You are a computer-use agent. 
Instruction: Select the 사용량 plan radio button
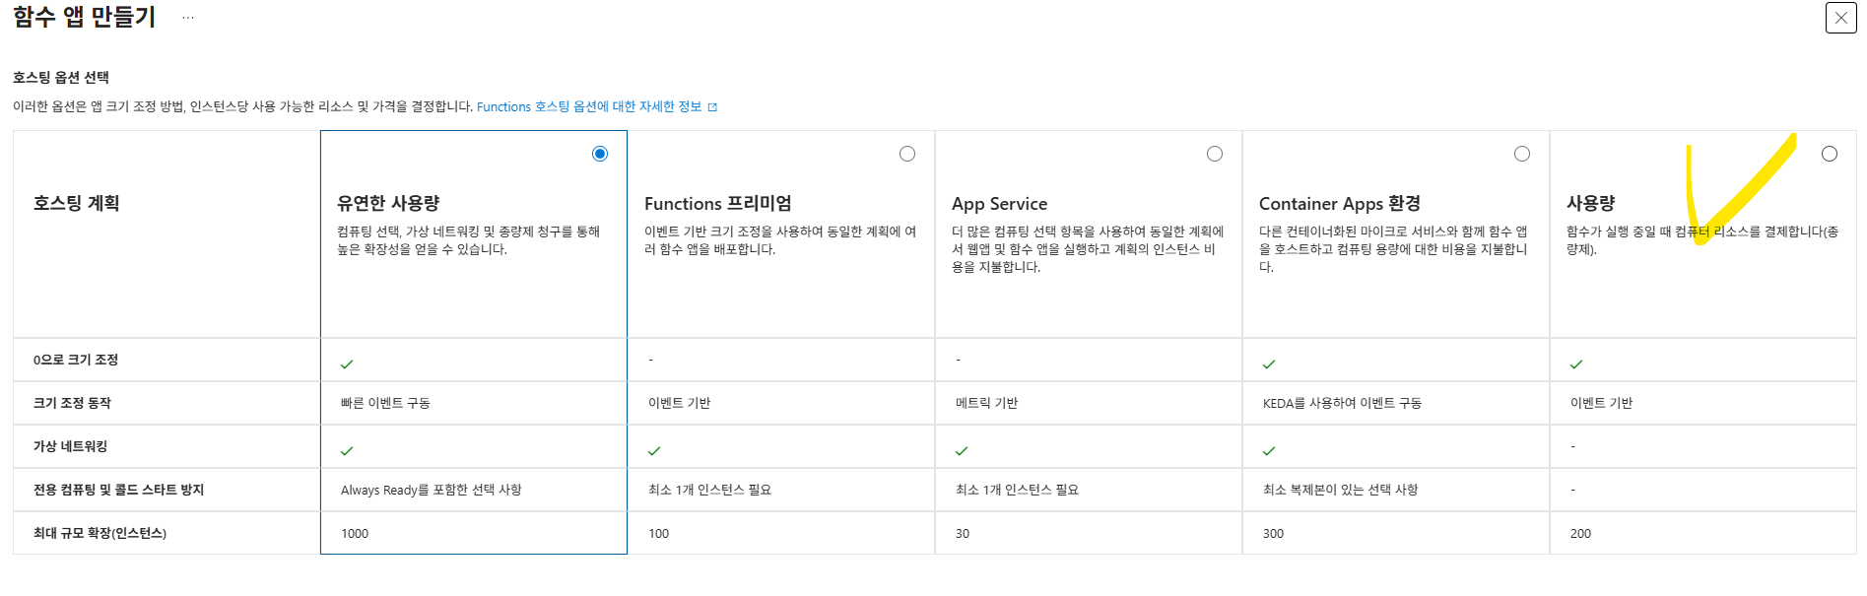(x=1830, y=154)
